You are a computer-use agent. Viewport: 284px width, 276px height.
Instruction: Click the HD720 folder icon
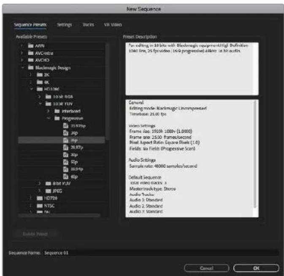40,198
